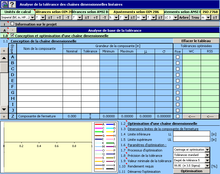Click the Effacer le tableau button
The image size is (220, 174).
tap(196, 41)
